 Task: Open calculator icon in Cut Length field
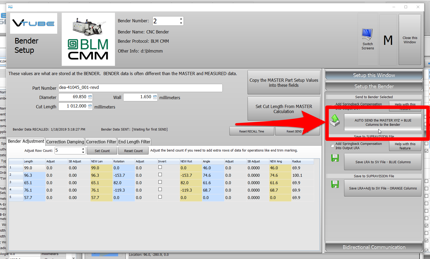pos(90,106)
